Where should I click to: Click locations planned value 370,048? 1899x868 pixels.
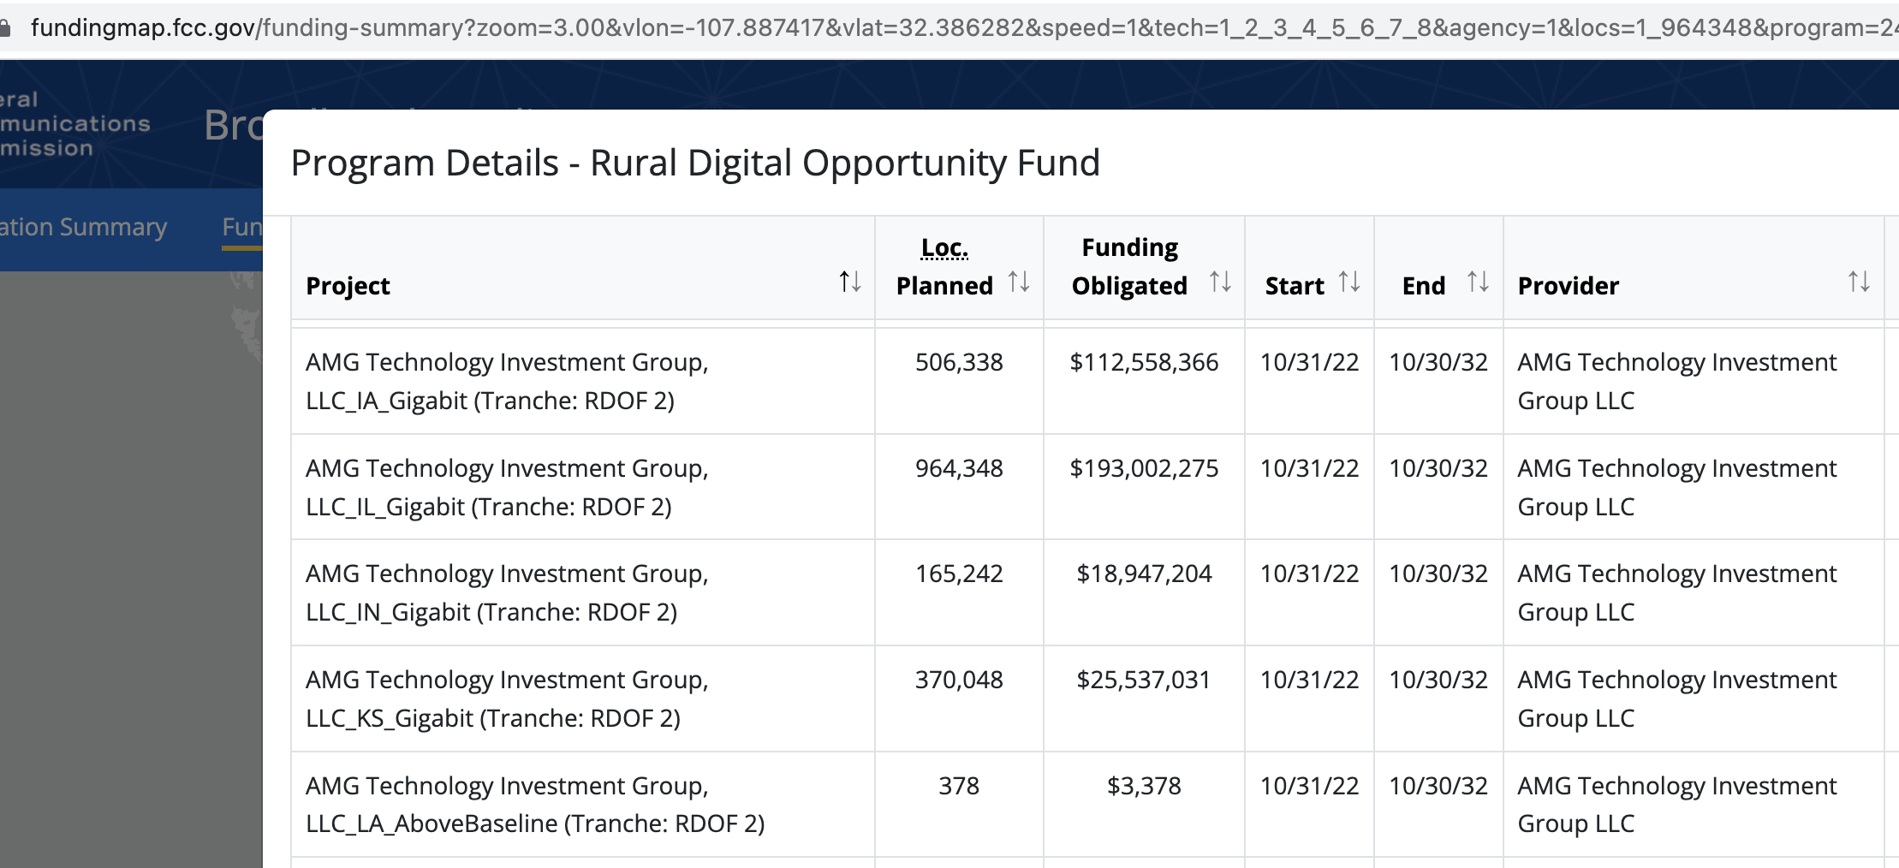click(x=959, y=680)
